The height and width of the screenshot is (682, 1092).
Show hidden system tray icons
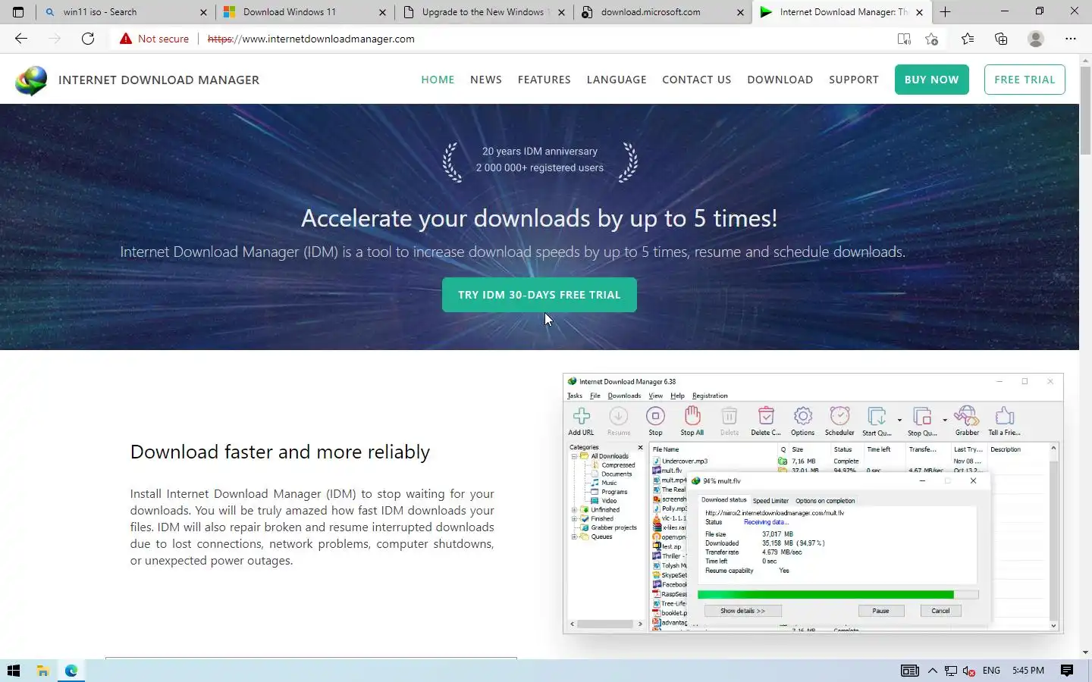(x=933, y=671)
